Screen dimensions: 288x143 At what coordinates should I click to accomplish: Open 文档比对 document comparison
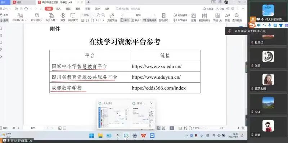(x=218, y=17)
